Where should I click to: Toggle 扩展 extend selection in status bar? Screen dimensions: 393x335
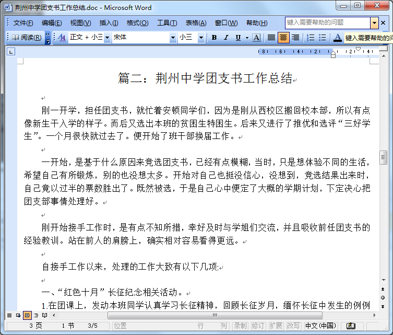pos(276,326)
